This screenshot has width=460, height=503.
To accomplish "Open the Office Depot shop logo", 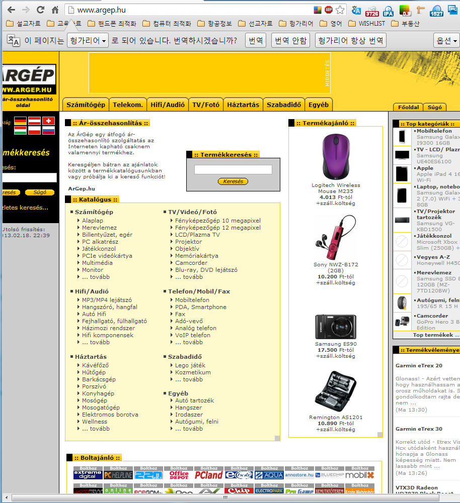I will point(179,475).
